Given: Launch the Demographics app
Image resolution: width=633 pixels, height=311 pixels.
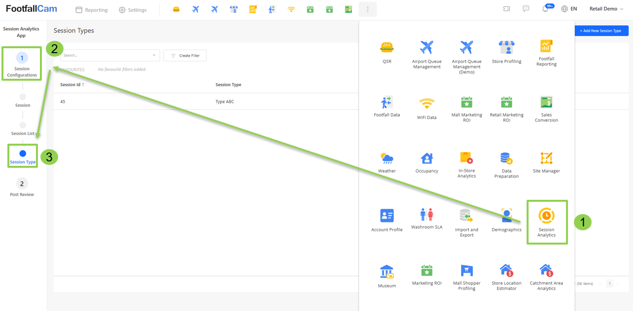Looking at the screenshot, I should (506, 220).
